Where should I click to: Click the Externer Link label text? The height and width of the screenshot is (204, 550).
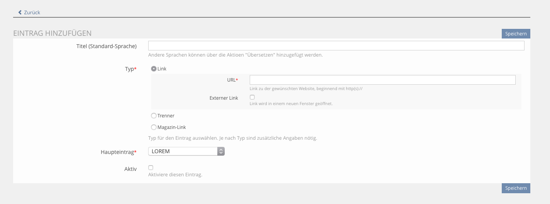(x=223, y=98)
